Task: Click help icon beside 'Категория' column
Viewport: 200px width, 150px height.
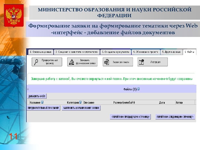Action: coord(80,102)
